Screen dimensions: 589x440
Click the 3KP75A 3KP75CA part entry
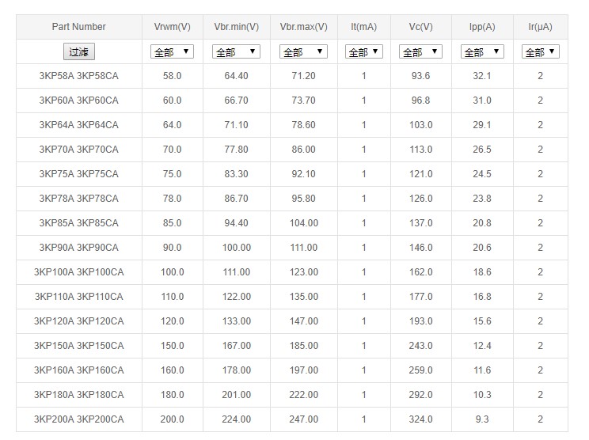tap(78, 174)
